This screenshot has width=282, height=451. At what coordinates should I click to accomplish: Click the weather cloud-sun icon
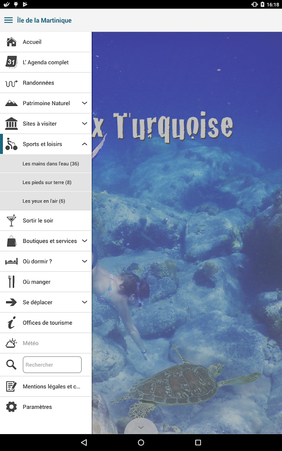click(11, 343)
